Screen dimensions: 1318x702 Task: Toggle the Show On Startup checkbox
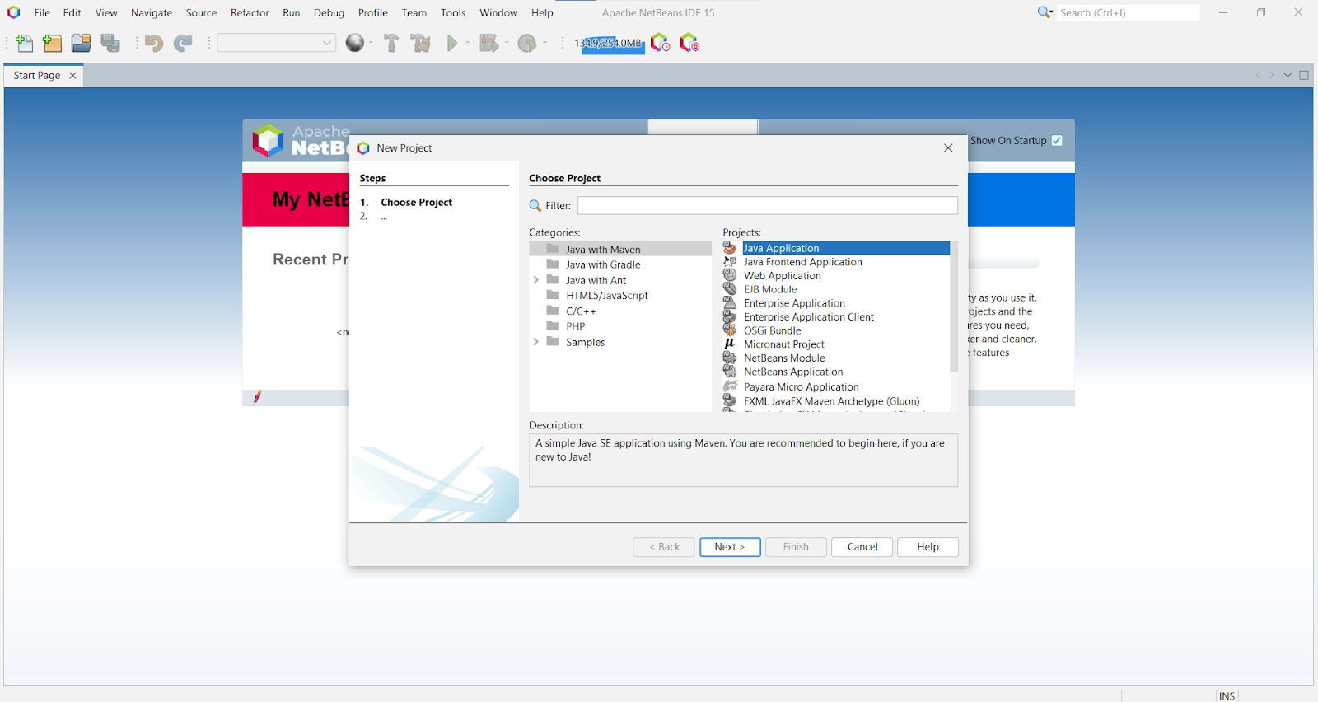click(1057, 141)
